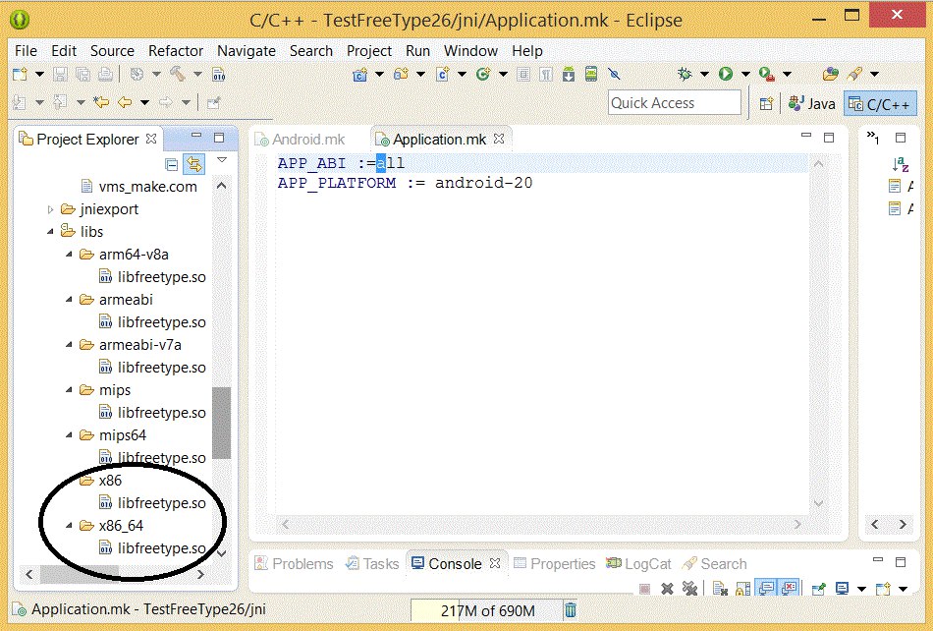Toggle Skip All Breakpoints icon

pos(614,75)
